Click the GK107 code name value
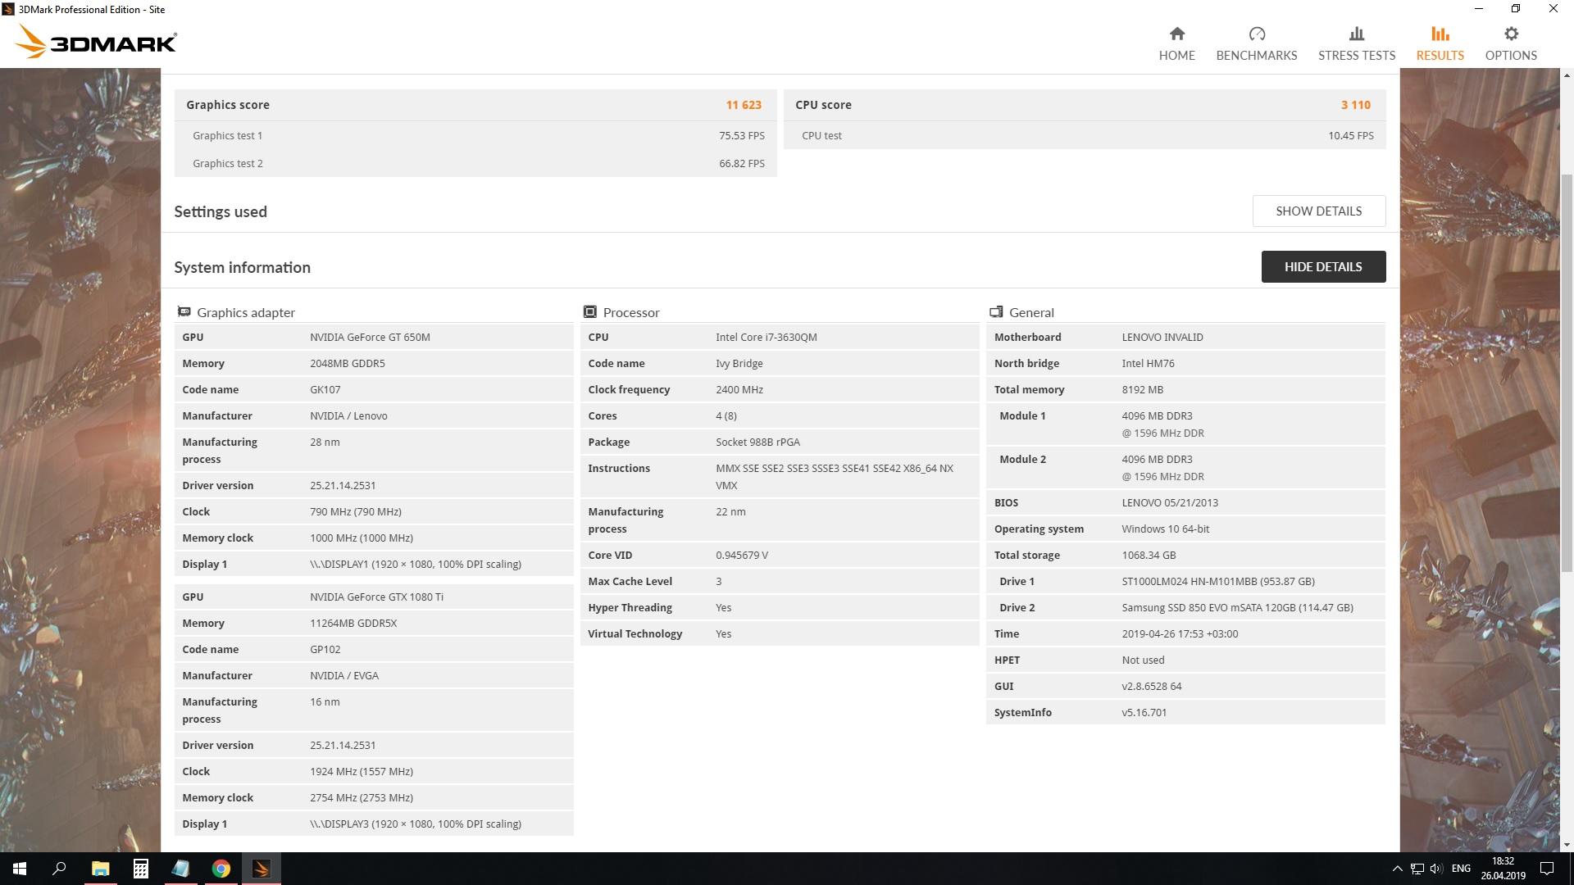 [x=325, y=389]
